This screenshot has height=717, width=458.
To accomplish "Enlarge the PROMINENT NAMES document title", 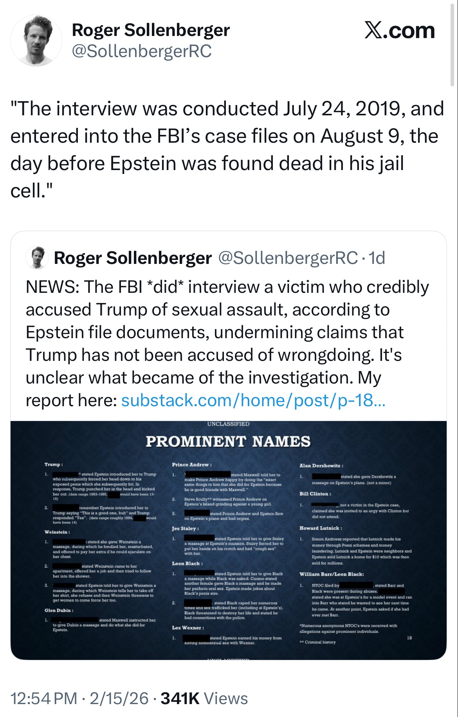I will coord(228,442).
